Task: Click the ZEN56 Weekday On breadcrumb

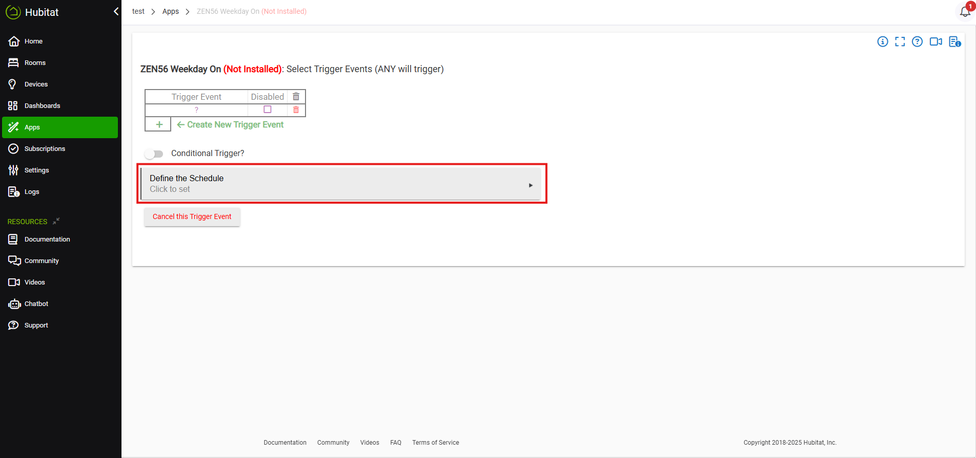Action: [252, 11]
